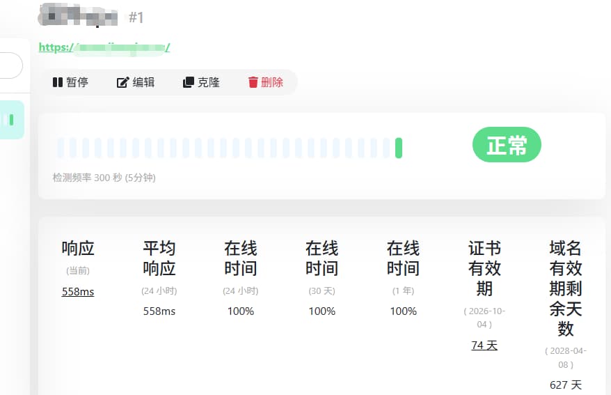Click the 编辑 button label
611x395 pixels.
point(143,82)
